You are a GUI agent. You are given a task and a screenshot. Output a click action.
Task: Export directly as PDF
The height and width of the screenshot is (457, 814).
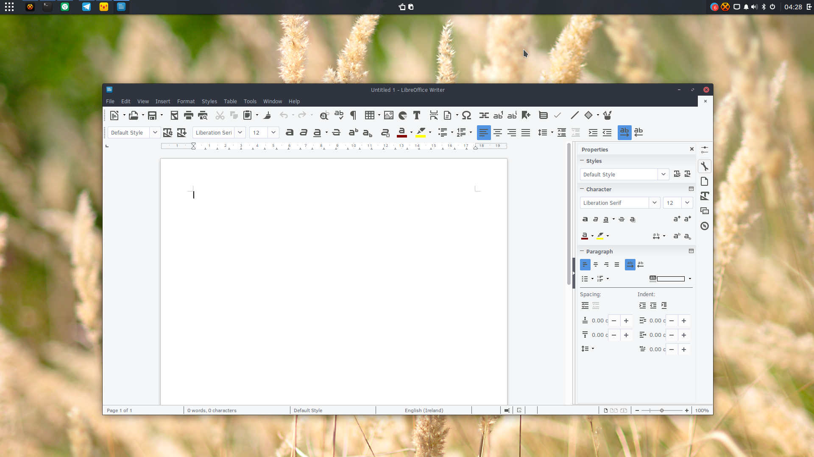pyautogui.click(x=174, y=115)
